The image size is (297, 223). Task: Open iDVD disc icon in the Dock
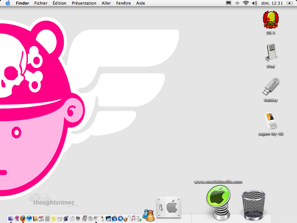tap(120, 219)
